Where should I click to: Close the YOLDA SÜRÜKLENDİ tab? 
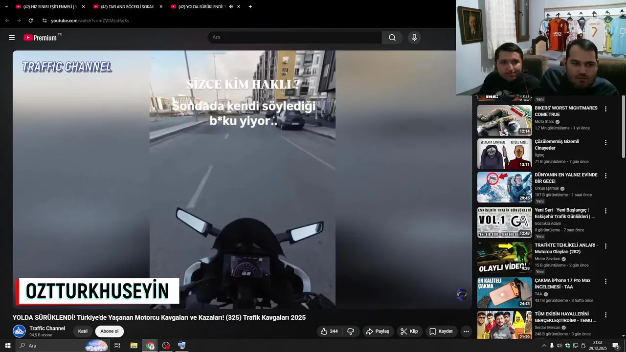(239, 7)
